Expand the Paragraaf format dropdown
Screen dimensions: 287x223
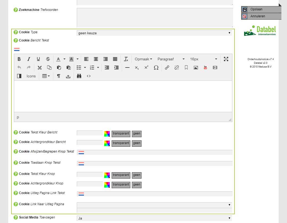(171, 59)
